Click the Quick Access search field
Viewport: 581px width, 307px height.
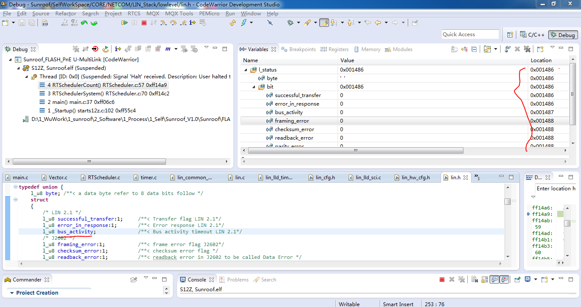coord(470,34)
